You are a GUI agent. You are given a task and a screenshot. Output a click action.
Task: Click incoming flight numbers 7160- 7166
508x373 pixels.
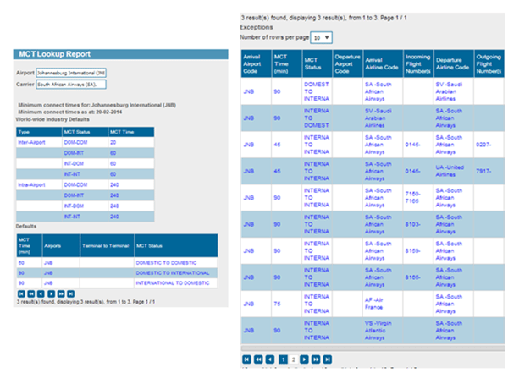412,198
